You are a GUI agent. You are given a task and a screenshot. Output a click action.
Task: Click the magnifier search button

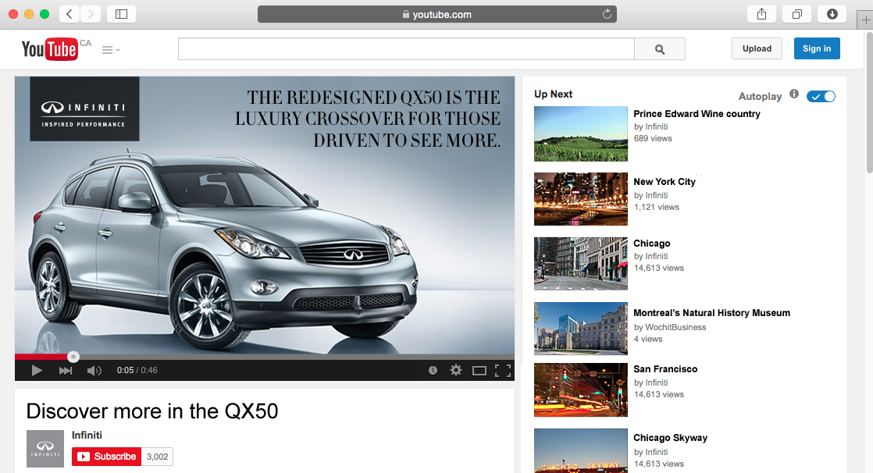660,49
